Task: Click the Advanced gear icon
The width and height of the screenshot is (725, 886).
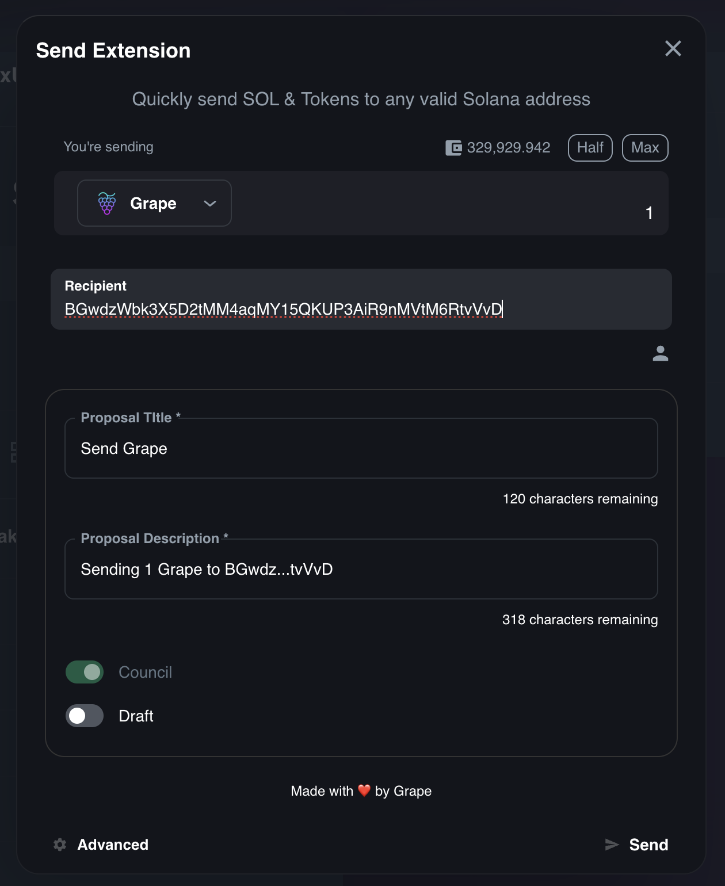Action: [60, 845]
